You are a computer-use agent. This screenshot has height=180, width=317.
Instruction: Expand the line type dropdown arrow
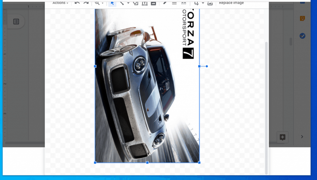(x=128, y=3)
